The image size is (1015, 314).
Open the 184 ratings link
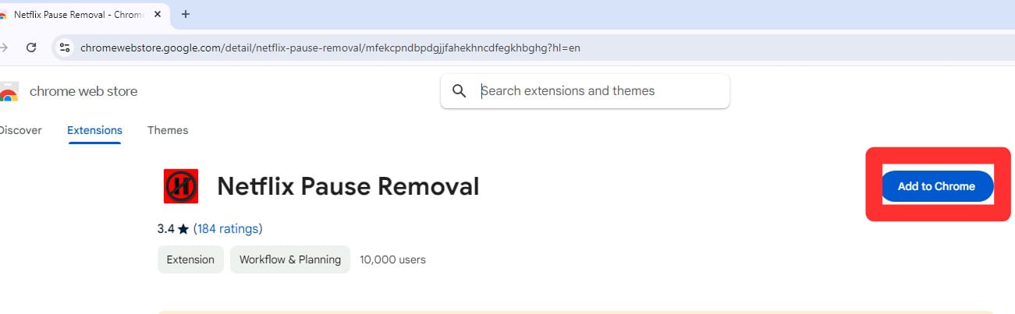click(x=228, y=228)
